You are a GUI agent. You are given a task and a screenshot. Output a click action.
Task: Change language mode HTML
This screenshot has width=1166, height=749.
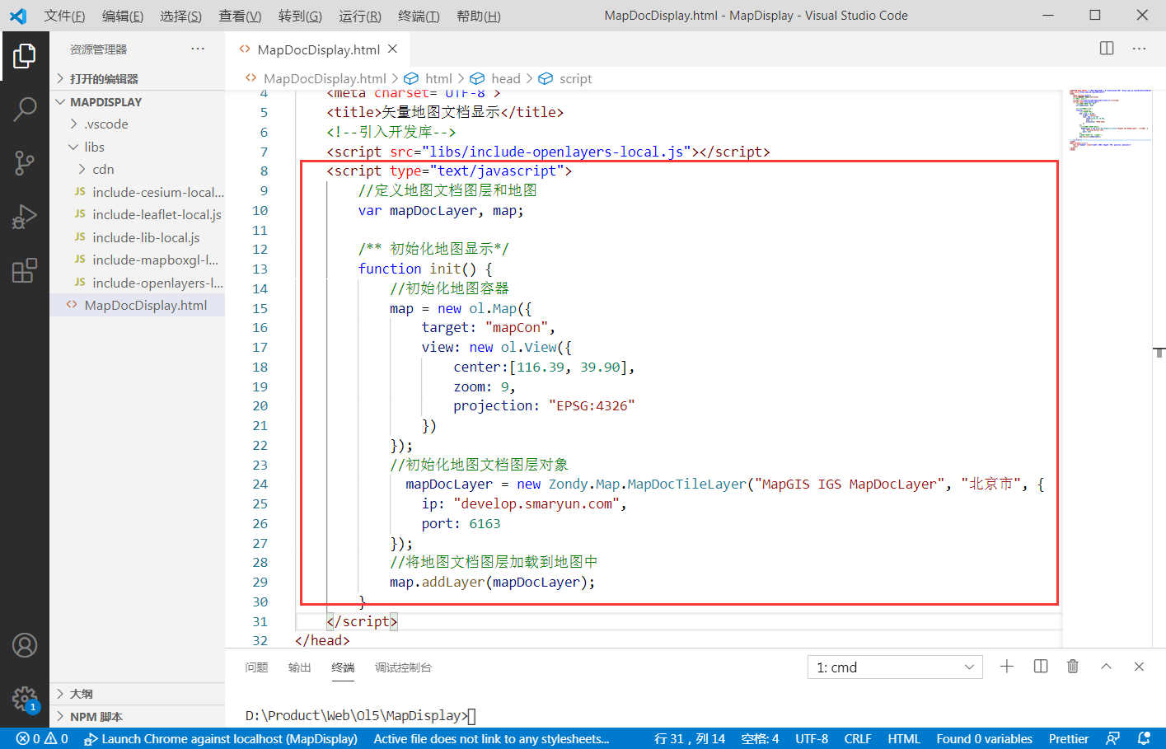(904, 739)
